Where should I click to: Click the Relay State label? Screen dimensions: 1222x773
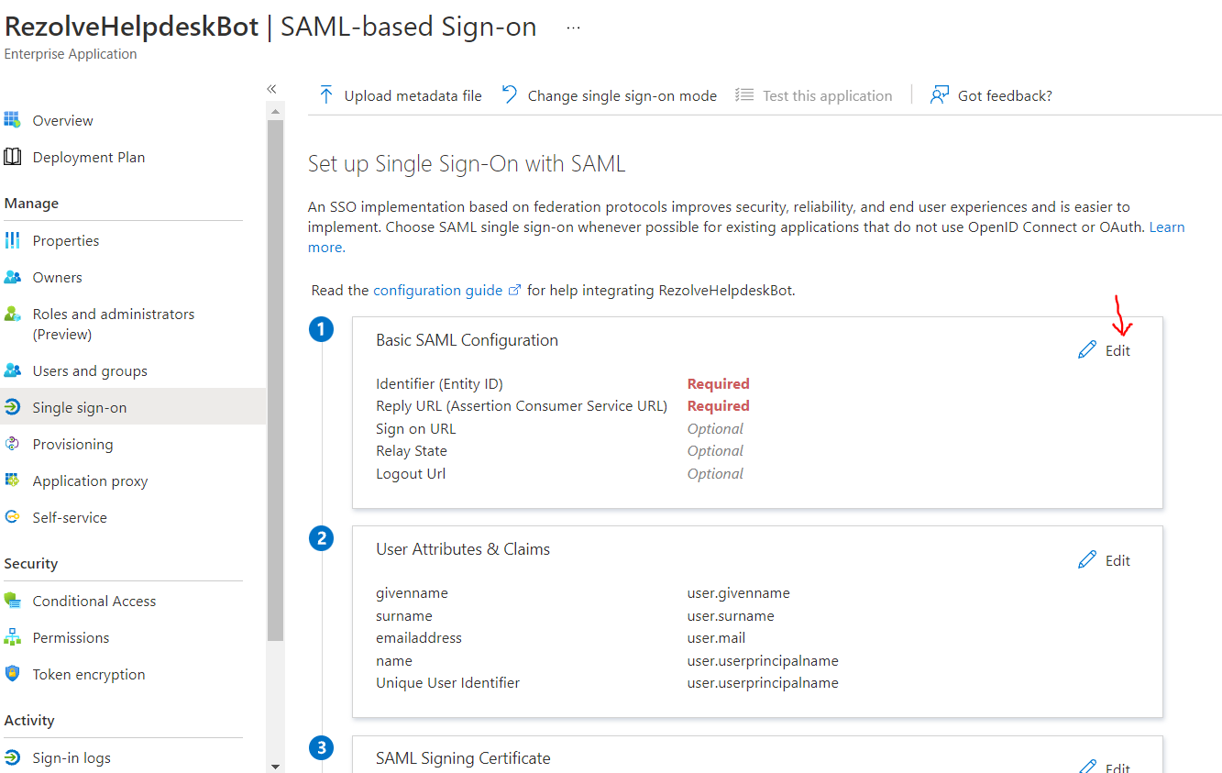point(412,450)
